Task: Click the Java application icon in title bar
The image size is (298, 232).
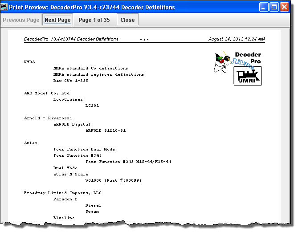Action: 5,7
